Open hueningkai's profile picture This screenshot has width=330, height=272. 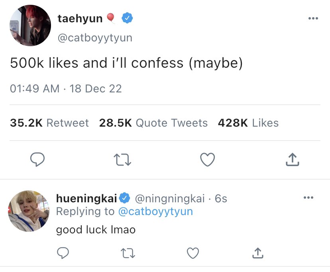[29, 211]
